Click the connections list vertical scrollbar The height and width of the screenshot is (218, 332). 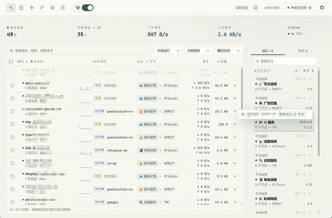242,89
